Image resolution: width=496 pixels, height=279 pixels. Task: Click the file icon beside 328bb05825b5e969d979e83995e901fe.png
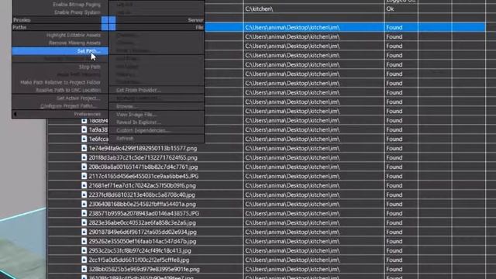click(x=84, y=269)
